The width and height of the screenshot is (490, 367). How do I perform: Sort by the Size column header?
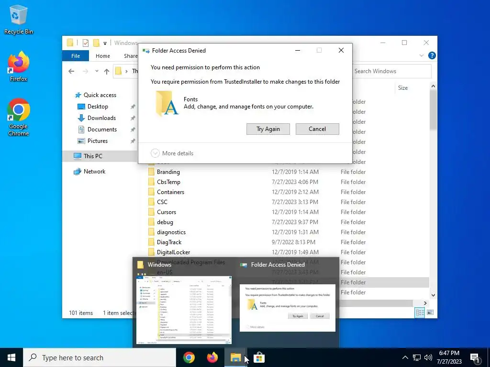[x=402, y=88]
